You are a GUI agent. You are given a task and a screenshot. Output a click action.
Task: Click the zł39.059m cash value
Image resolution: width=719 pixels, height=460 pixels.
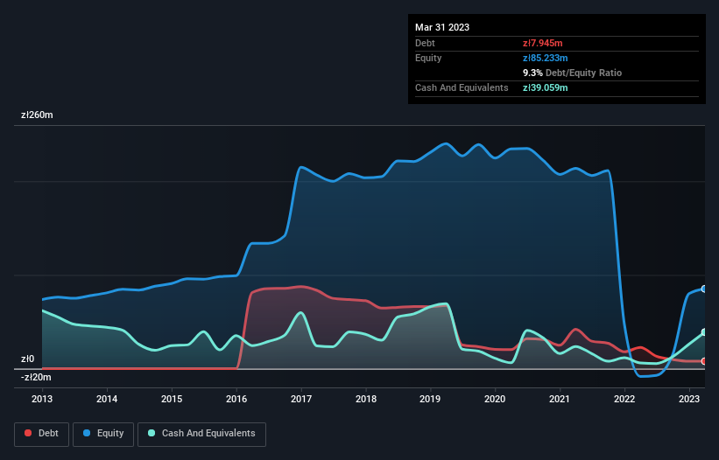pos(546,87)
